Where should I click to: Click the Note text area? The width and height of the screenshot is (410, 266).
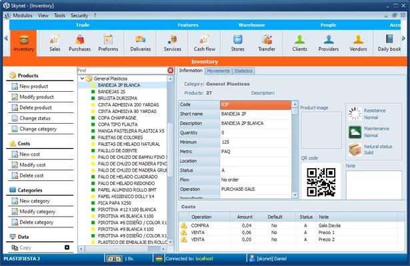click(374, 185)
